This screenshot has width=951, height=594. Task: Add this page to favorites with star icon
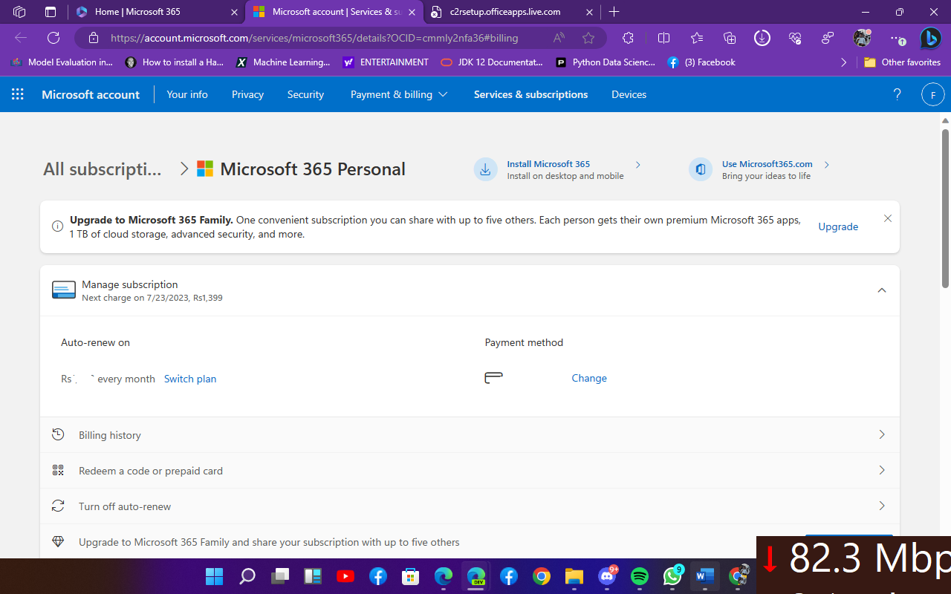[x=588, y=38]
